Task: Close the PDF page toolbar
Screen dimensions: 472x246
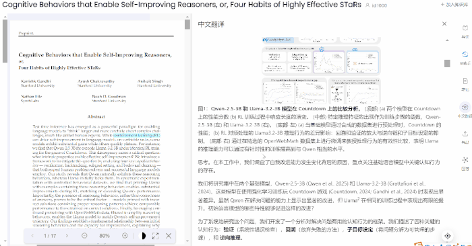Action: 169,236
